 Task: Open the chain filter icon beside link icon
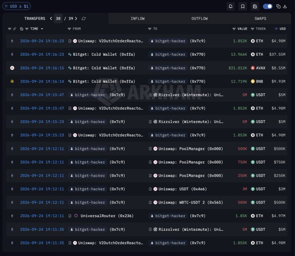point(10,29)
